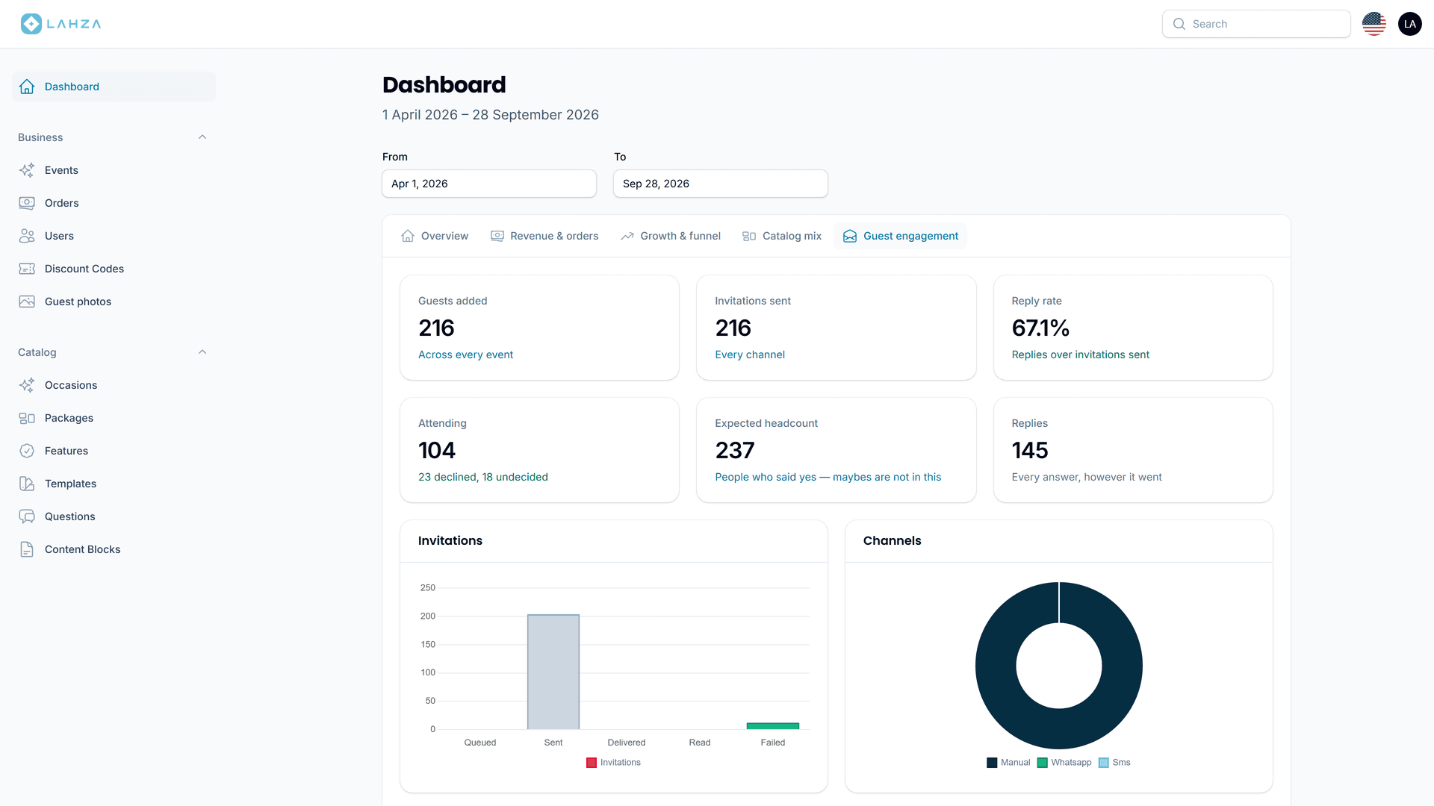Click the Guests added card
This screenshot has height=806, width=1434.
(539, 328)
